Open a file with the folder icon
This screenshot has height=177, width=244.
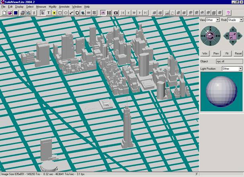click(10, 13)
